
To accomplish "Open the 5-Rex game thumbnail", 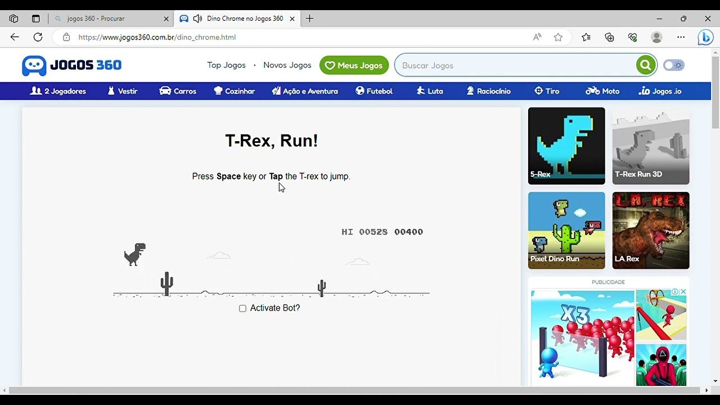I will (566, 146).
